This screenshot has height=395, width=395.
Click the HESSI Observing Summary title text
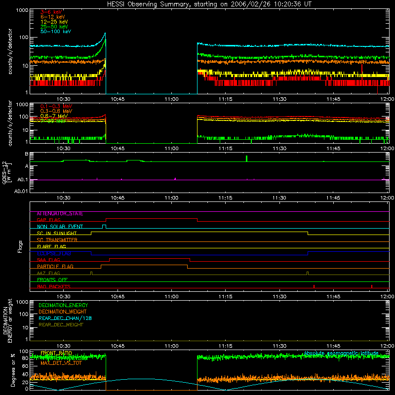209,4
